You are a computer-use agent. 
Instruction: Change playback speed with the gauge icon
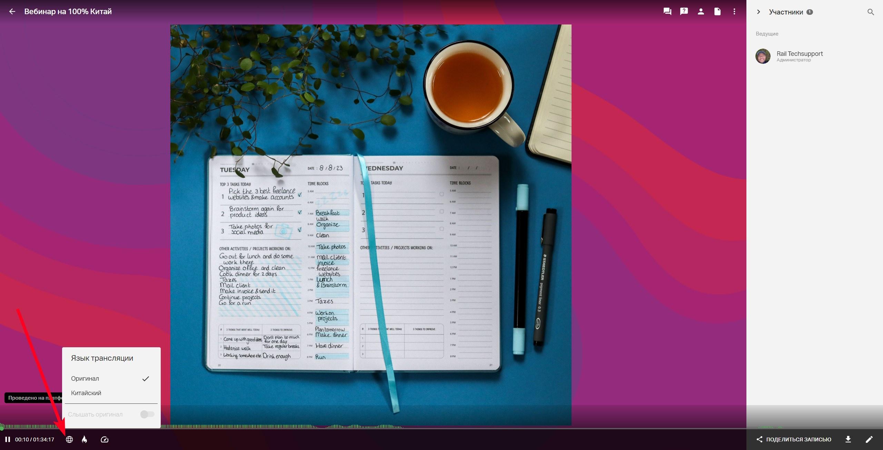click(105, 439)
